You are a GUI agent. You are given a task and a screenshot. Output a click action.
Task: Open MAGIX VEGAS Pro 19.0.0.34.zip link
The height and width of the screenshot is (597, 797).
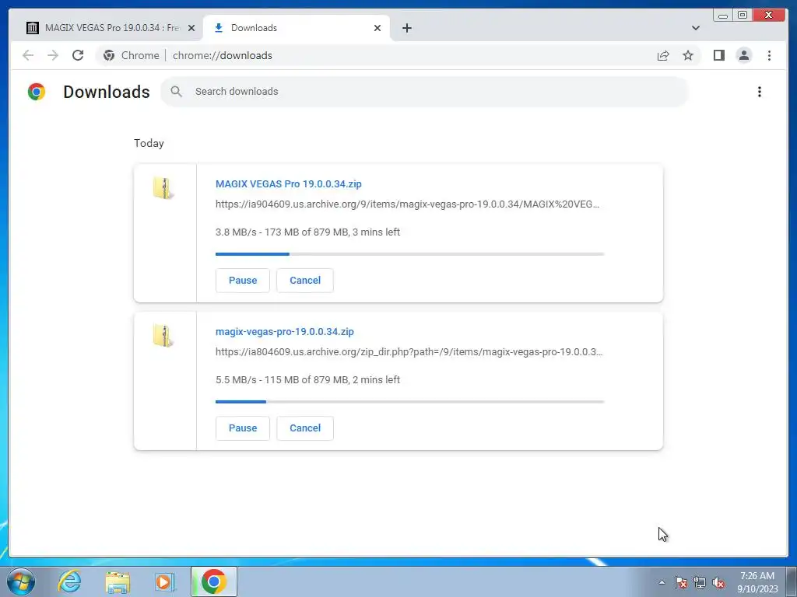pos(288,183)
